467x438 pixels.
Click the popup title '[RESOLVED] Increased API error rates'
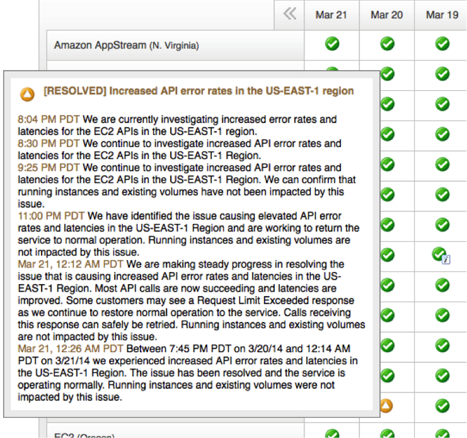tap(199, 91)
